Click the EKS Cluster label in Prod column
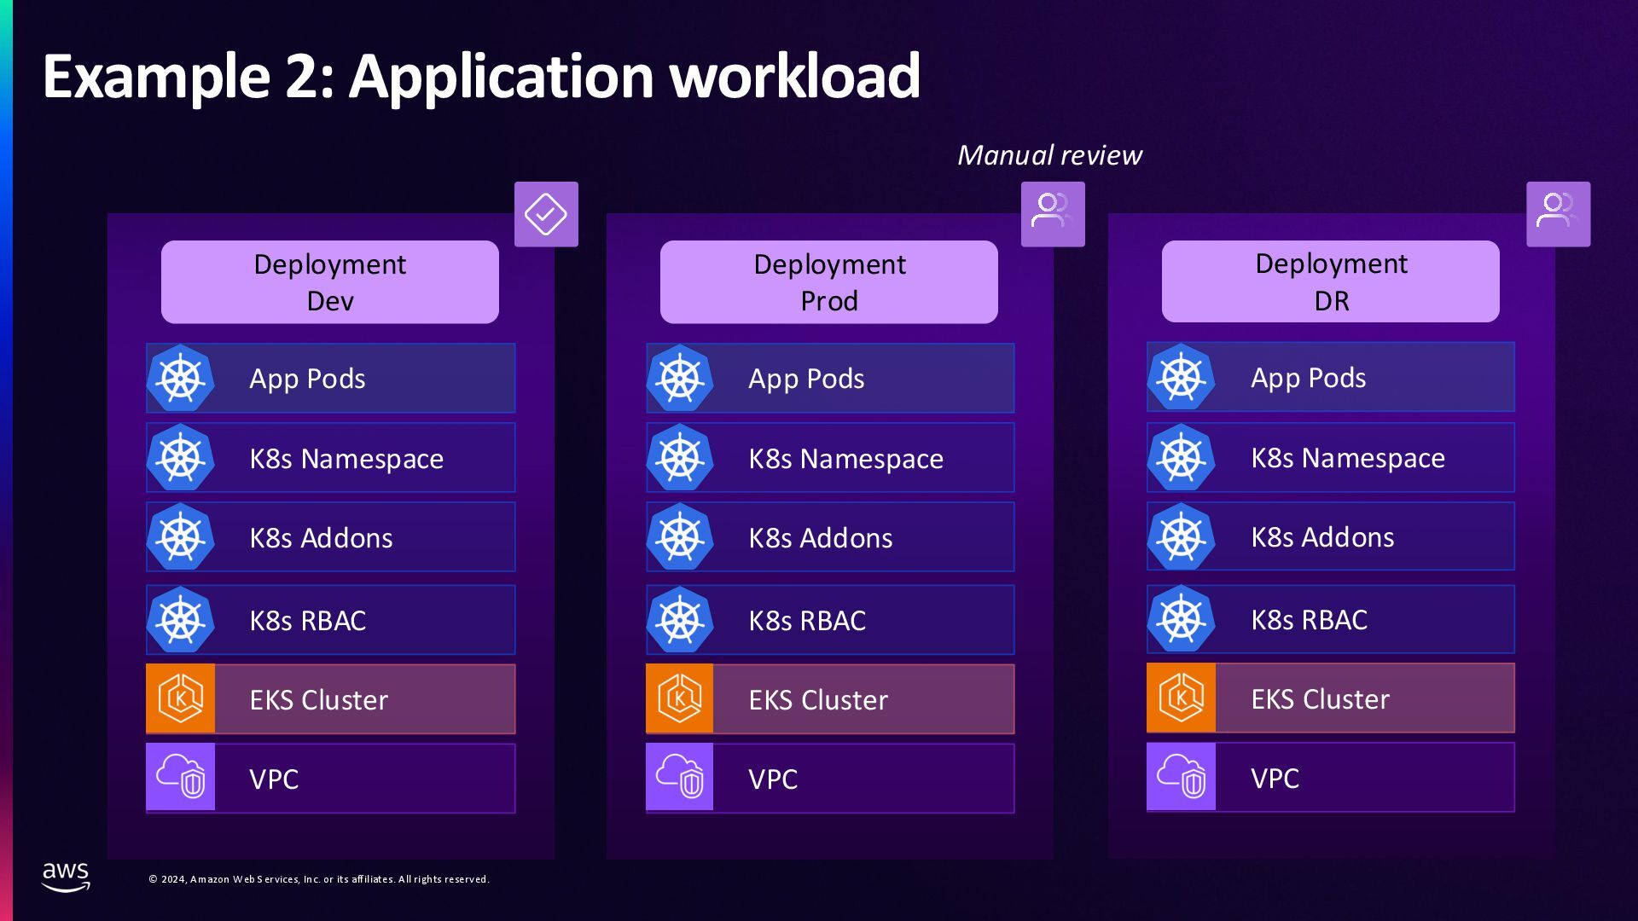 pos(817,700)
